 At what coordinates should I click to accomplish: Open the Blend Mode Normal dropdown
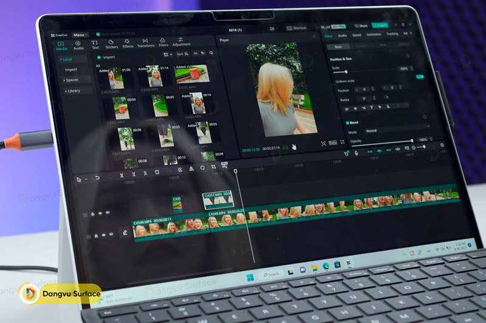point(397,128)
